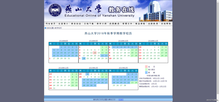Select 管理文件 in the navigation bar
Screen dimensions: 219x102
[x=127, y=24]
